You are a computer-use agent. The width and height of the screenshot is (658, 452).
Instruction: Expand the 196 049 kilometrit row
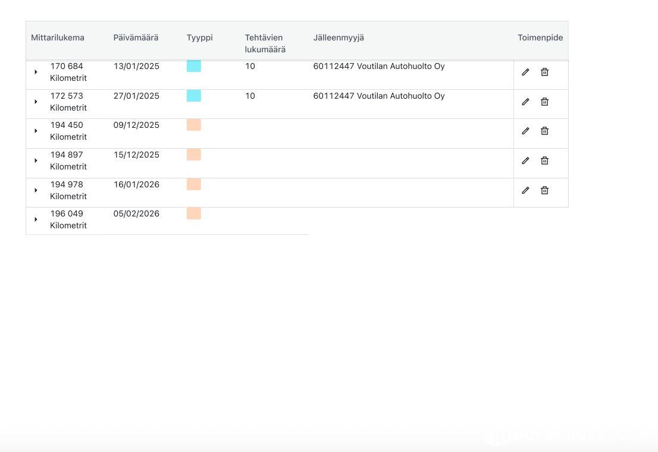[36, 219]
